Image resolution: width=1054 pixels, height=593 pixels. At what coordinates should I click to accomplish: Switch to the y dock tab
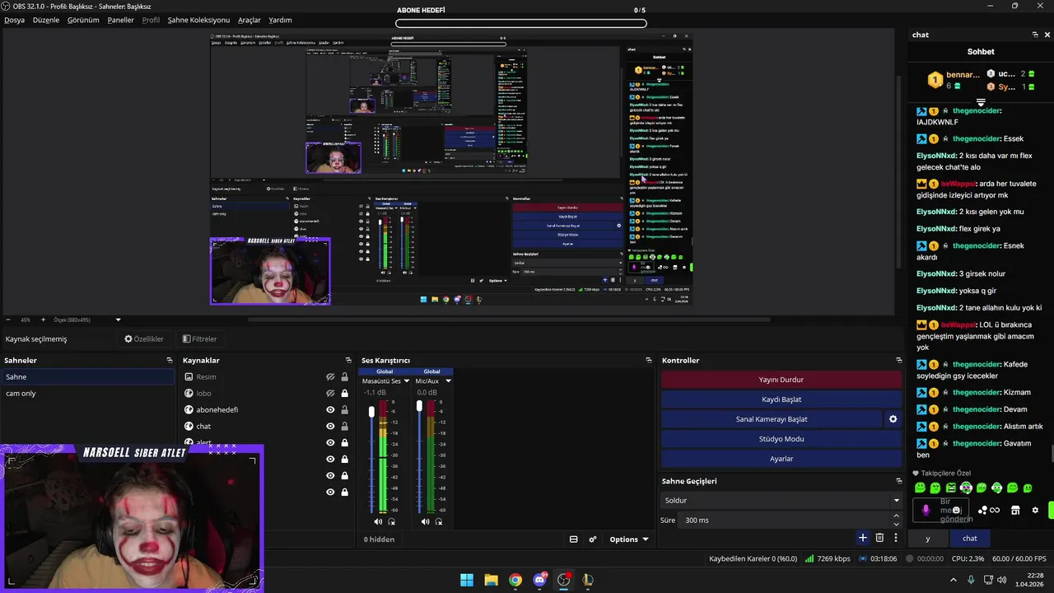click(x=927, y=538)
